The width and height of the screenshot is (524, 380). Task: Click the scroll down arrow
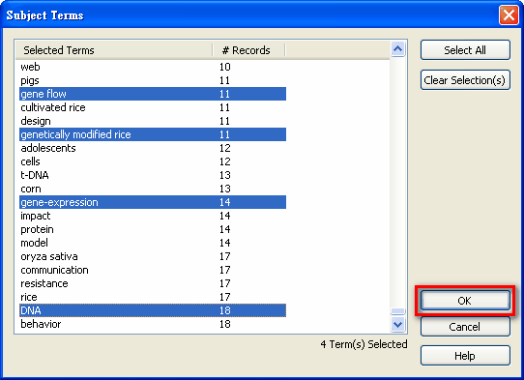397,324
